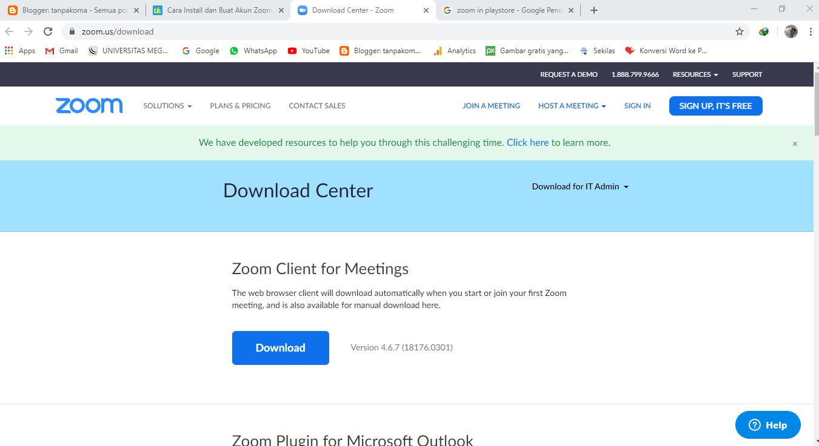Open a new browser tab

(x=594, y=10)
